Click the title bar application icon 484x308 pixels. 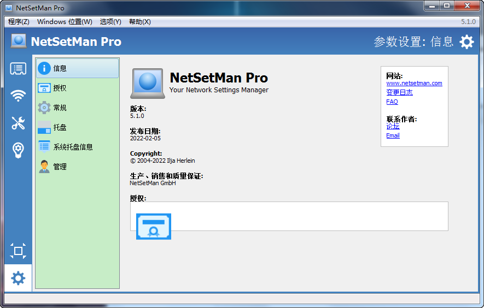tap(9, 8)
